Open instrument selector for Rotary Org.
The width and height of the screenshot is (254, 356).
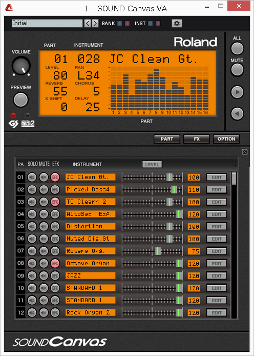91,251
